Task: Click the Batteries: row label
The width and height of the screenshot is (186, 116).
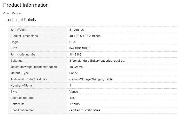Action: [x=17, y=61]
